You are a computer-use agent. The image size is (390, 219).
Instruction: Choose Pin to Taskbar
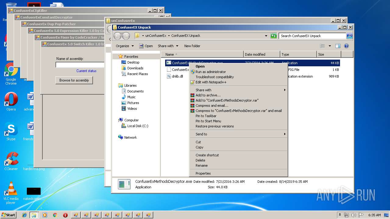click(206, 116)
